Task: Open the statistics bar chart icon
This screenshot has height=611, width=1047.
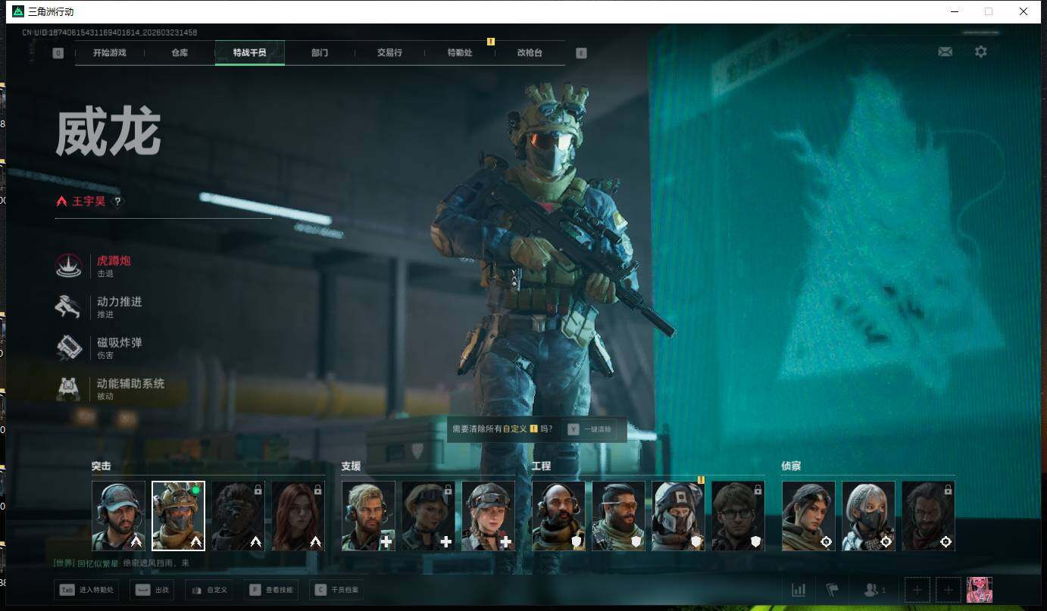Action: point(799,590)
